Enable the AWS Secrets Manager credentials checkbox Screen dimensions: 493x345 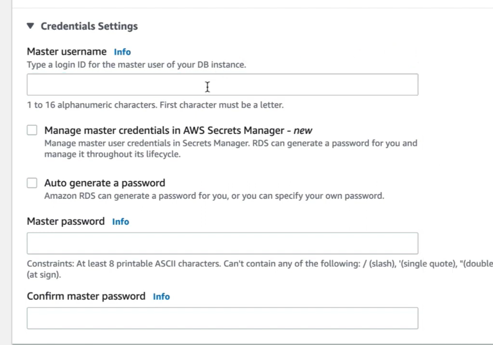pyautogui.click(x=32, y=130)
